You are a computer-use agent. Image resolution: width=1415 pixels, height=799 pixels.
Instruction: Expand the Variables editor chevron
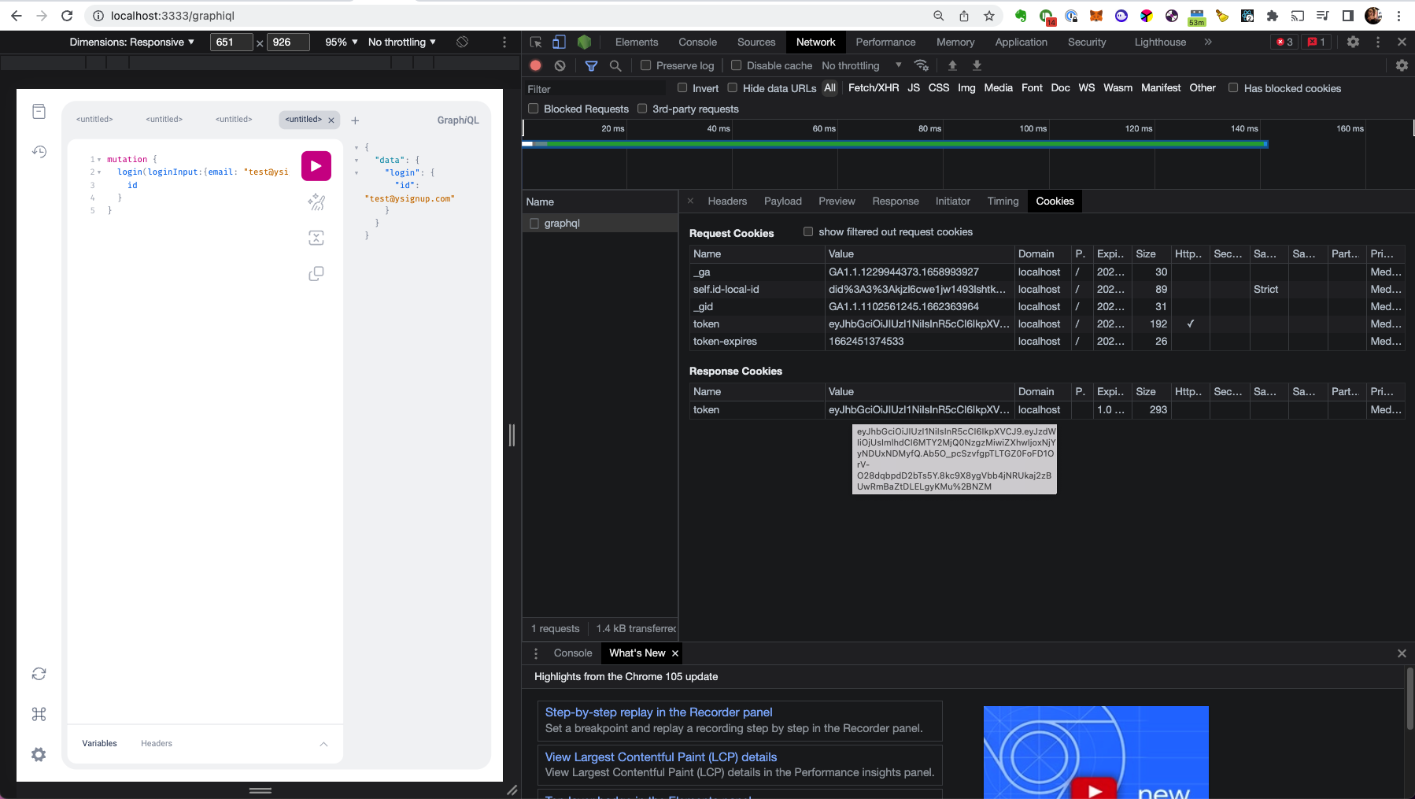[x=323, y=744]
